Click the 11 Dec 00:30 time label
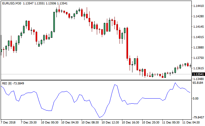This screenshot has height=126, width=205. [x=171, y=123]
